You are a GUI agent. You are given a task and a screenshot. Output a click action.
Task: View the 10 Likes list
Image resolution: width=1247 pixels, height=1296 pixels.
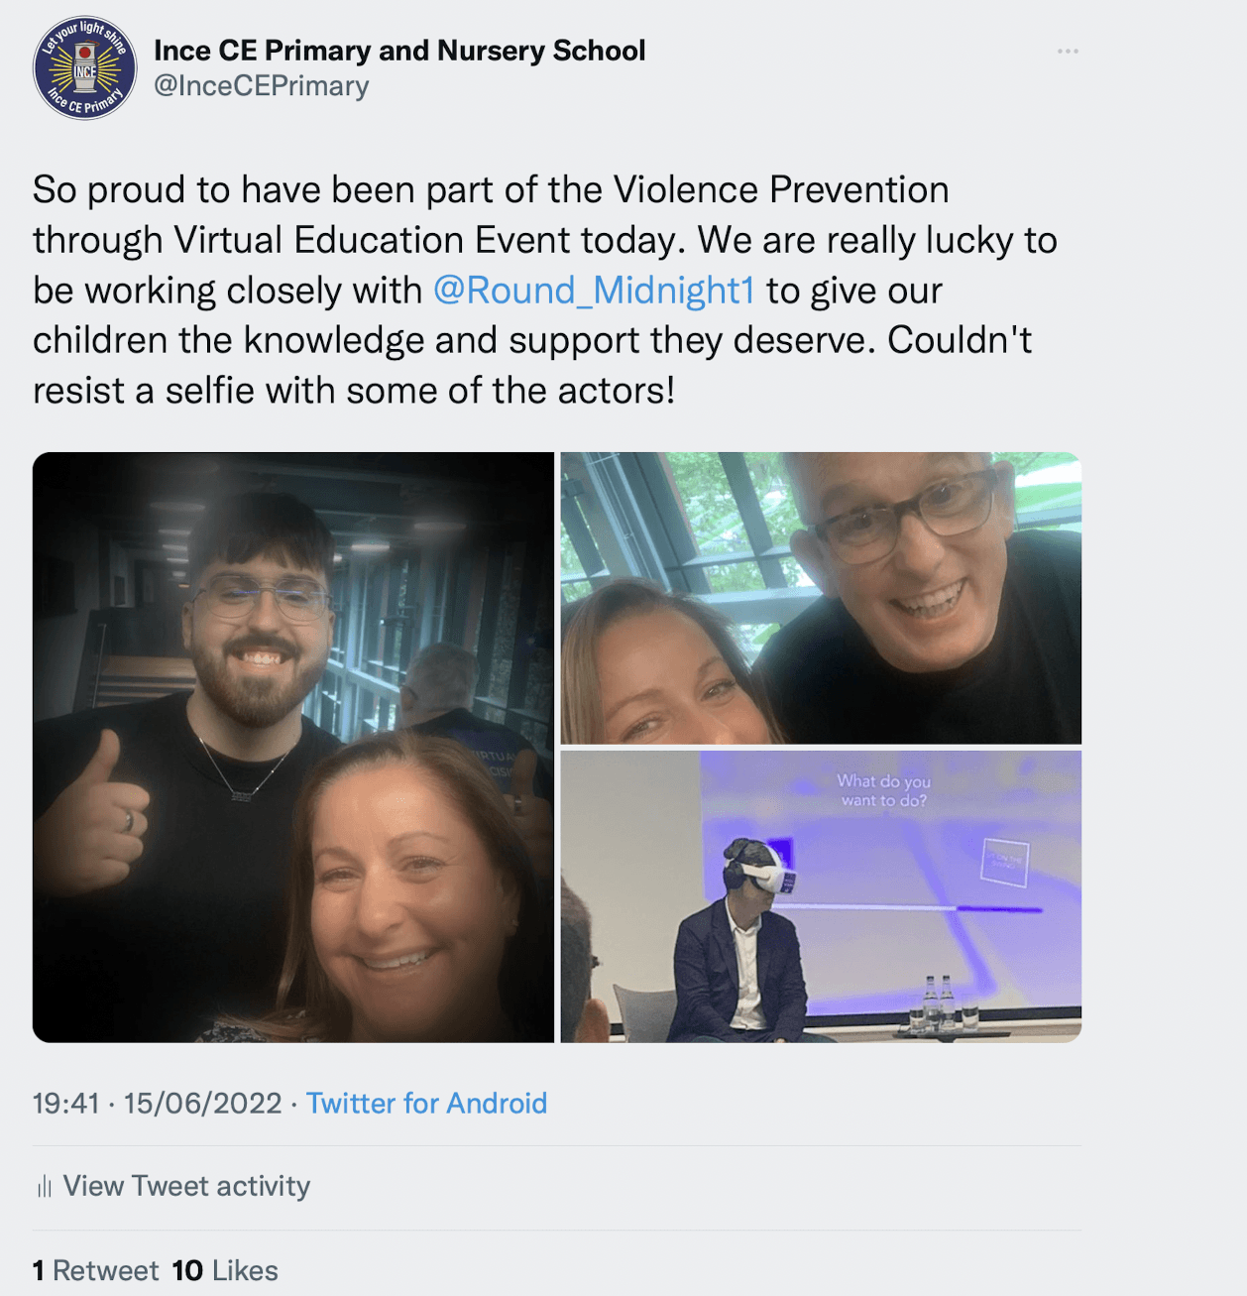[225, 1270]
